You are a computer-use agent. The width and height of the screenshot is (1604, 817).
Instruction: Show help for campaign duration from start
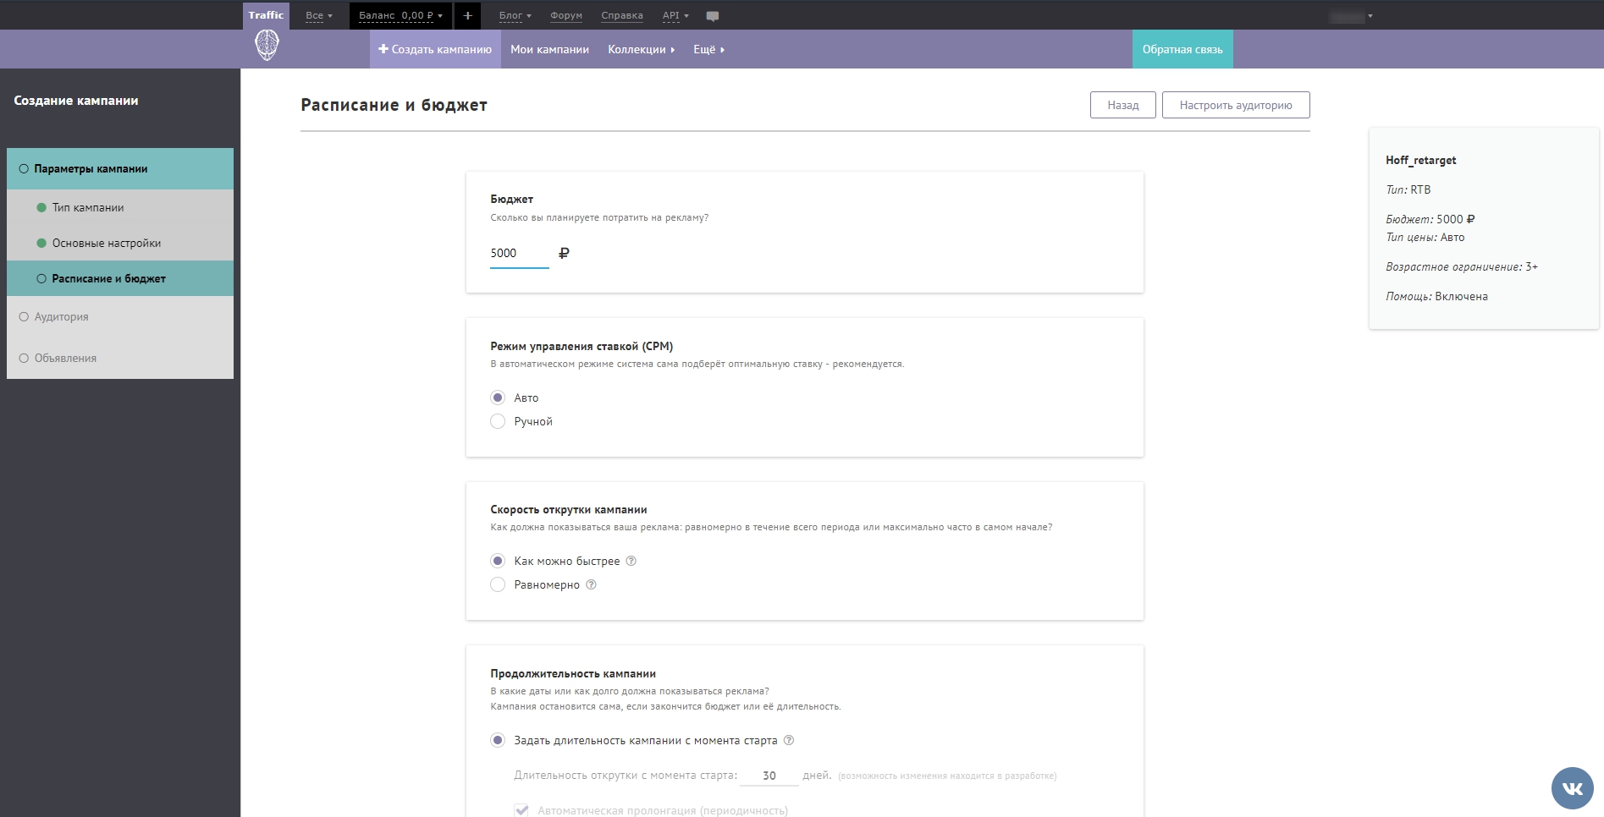[x=789, y=740]
